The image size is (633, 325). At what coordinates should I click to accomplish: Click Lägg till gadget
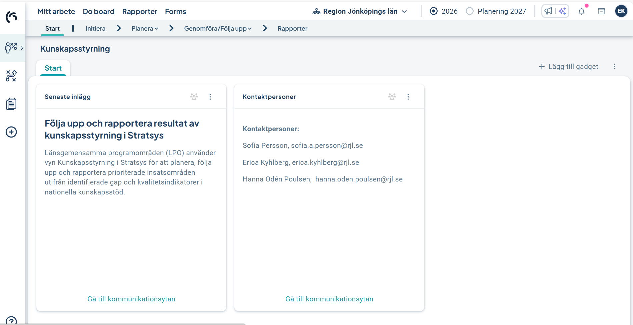click(568, 66)
